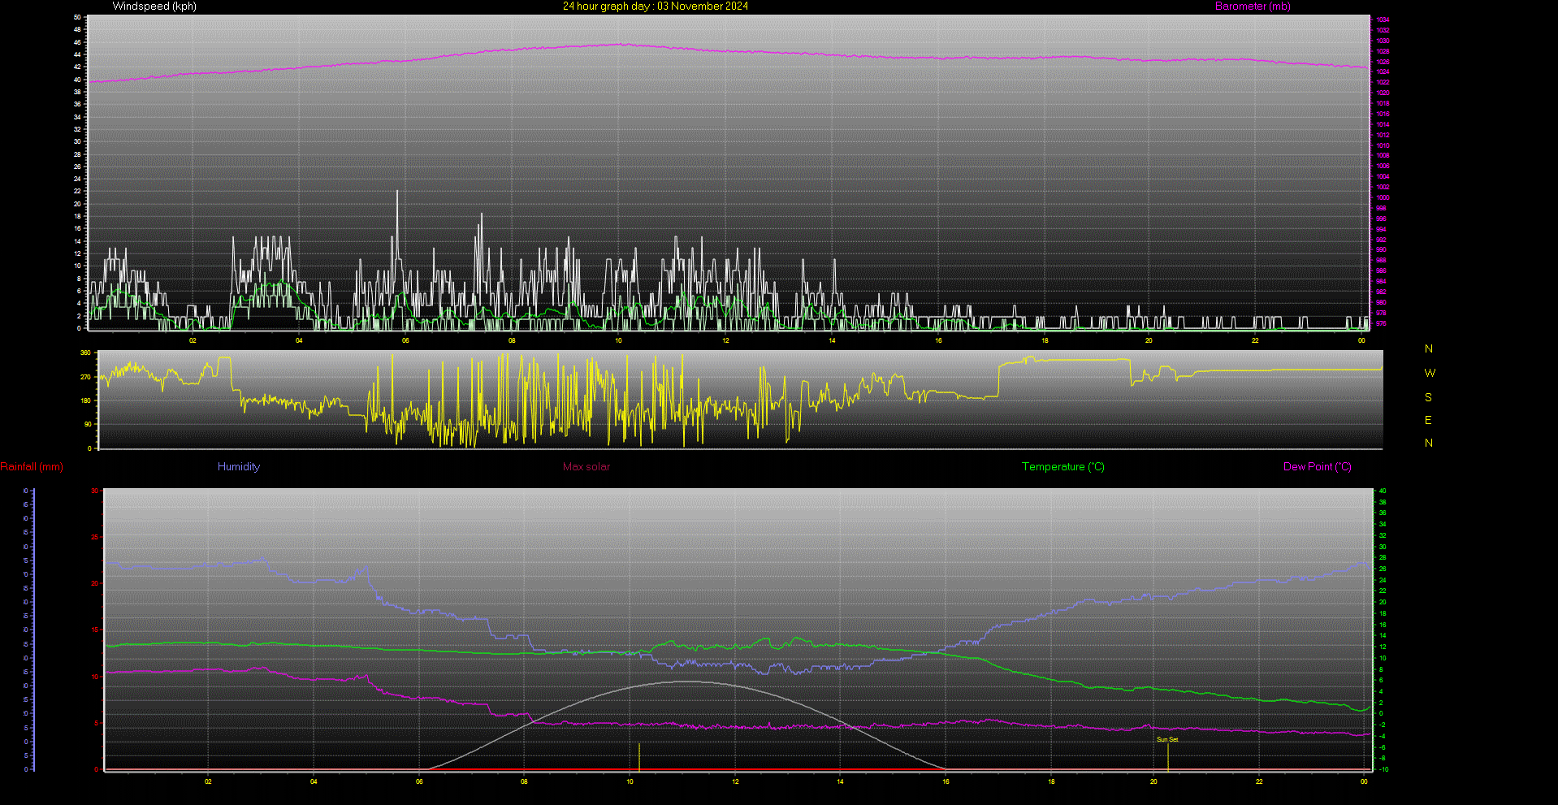The image size is (1558, 805).
Task: Click the bottom "N" compass letter
Action: (1429, 443)
